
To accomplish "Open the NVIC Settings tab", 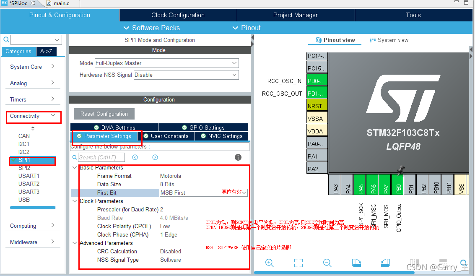I will pyautogui.click(x=222, y=136).
